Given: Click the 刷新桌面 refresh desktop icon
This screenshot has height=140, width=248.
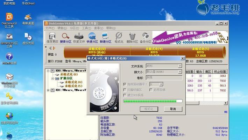Looking at the screenshot, I should click(x=28, y=19).
